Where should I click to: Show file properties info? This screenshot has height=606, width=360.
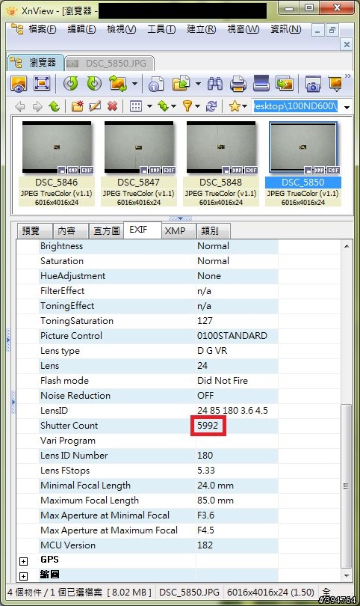[156, 84]
